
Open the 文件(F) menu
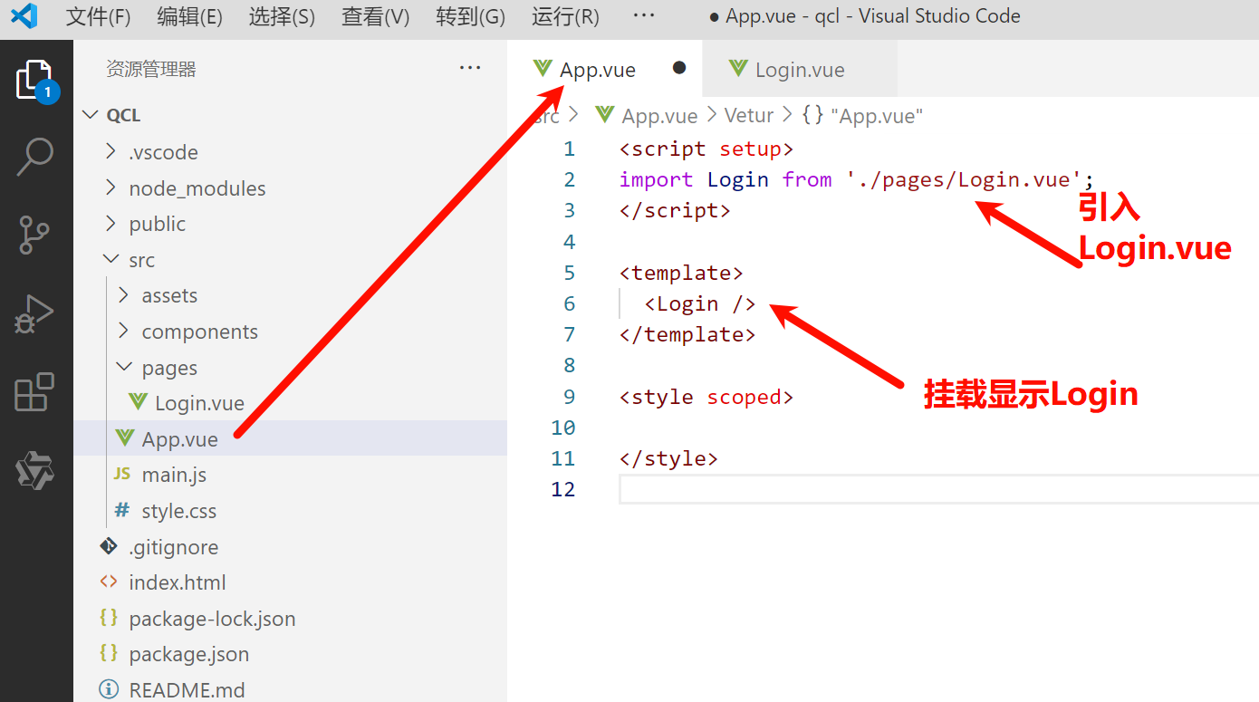pyautogui.click(x=98, y=16)
